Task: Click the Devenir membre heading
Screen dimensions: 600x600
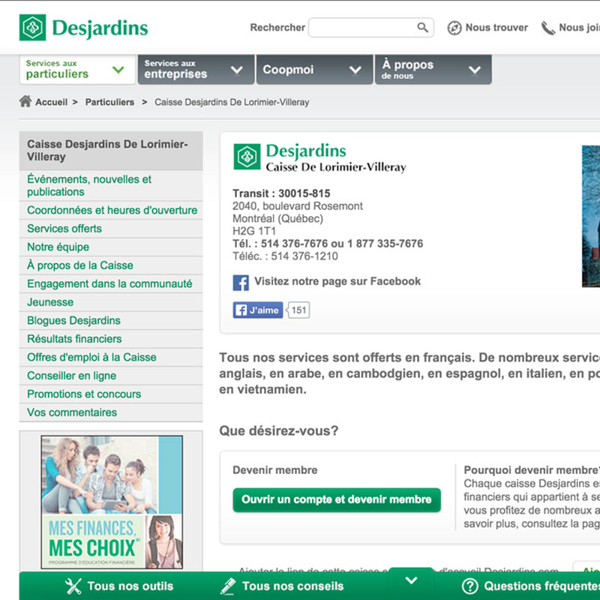Action: (275, 470)
